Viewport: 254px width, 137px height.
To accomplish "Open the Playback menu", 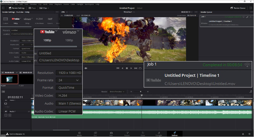I will 58,4.
